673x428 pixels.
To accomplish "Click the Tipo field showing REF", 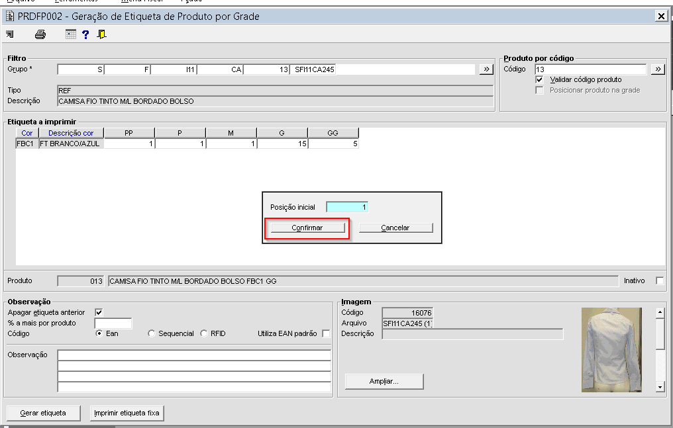I will (x=275, y=91).
